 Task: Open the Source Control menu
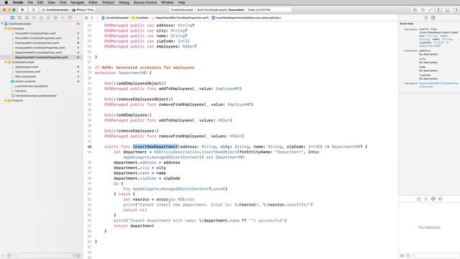coord(145,2)
